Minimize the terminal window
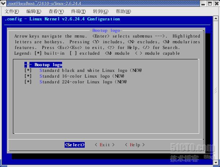The image size is (220, 167). tap(203, 4)
